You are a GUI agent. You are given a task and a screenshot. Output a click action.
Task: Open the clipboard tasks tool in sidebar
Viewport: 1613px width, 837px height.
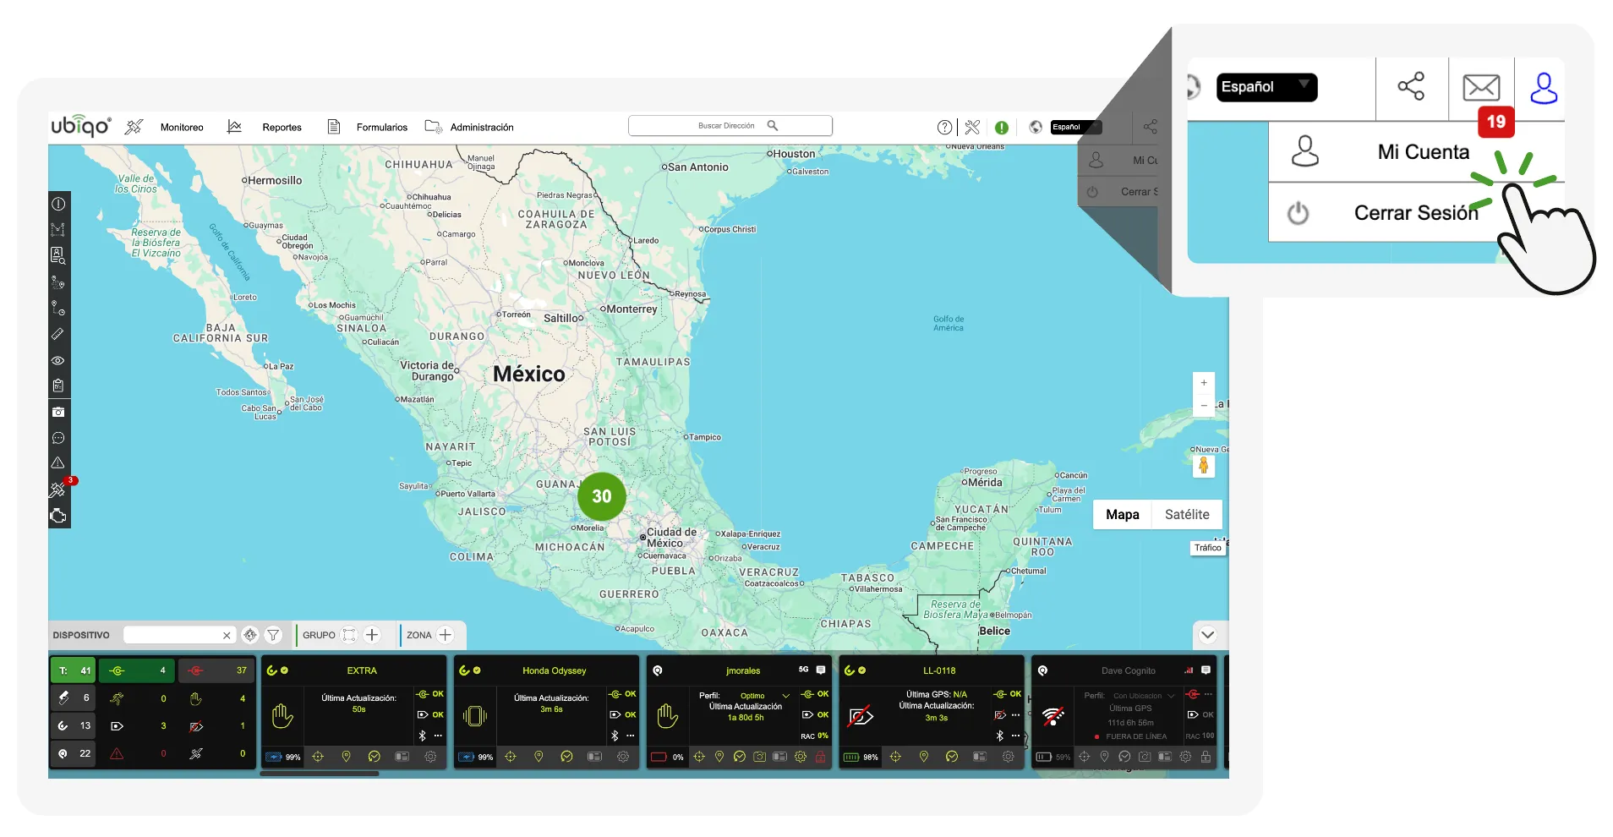pos(58,386)
